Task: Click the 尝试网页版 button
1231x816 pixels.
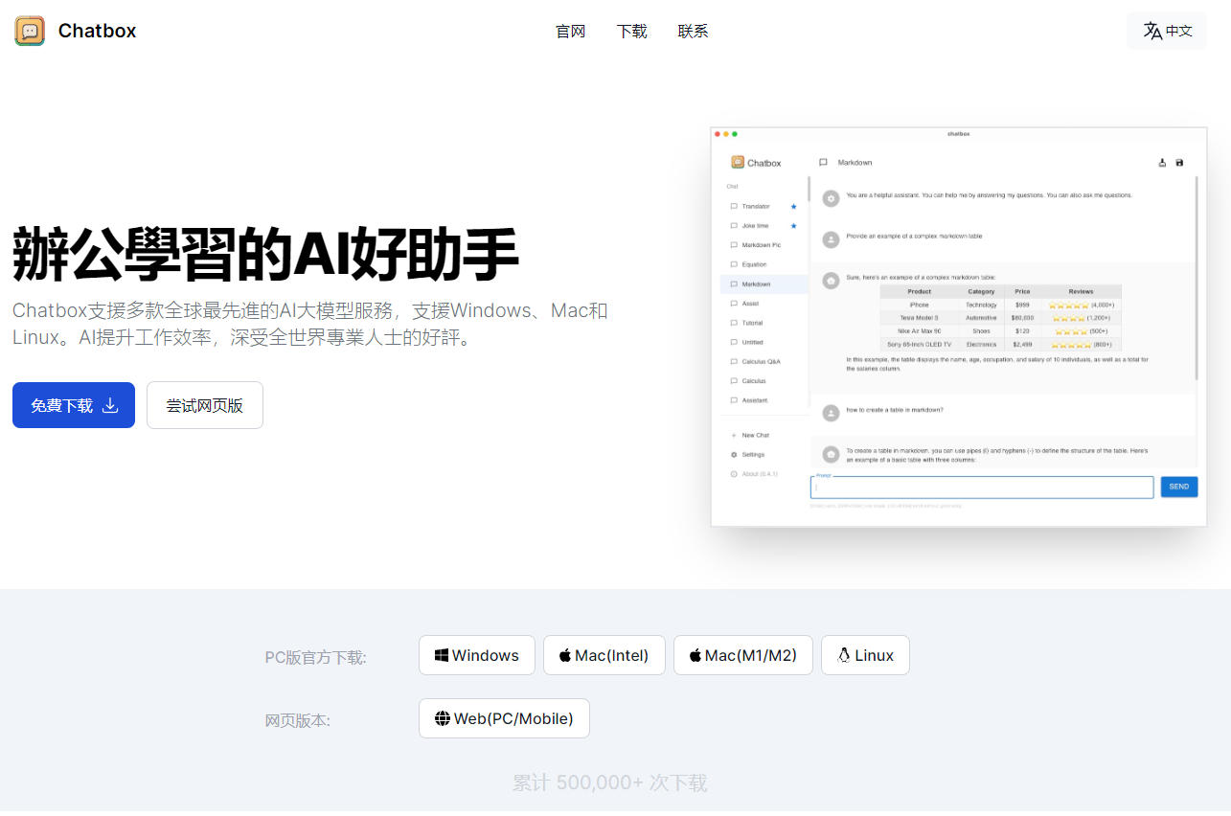Action: [205, 405]
